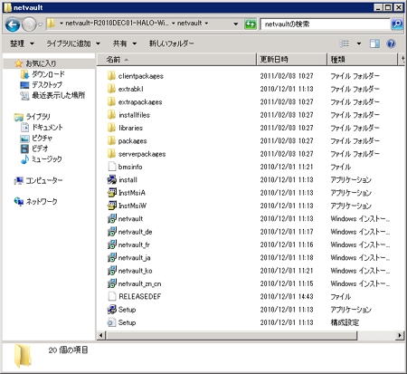This screenshot has height=374, width=407.
Task: Click the horizontal scrollbar right arrow
Action: tap(400, 335)
